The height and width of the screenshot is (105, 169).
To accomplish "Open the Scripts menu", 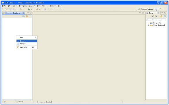I will 45,6.
